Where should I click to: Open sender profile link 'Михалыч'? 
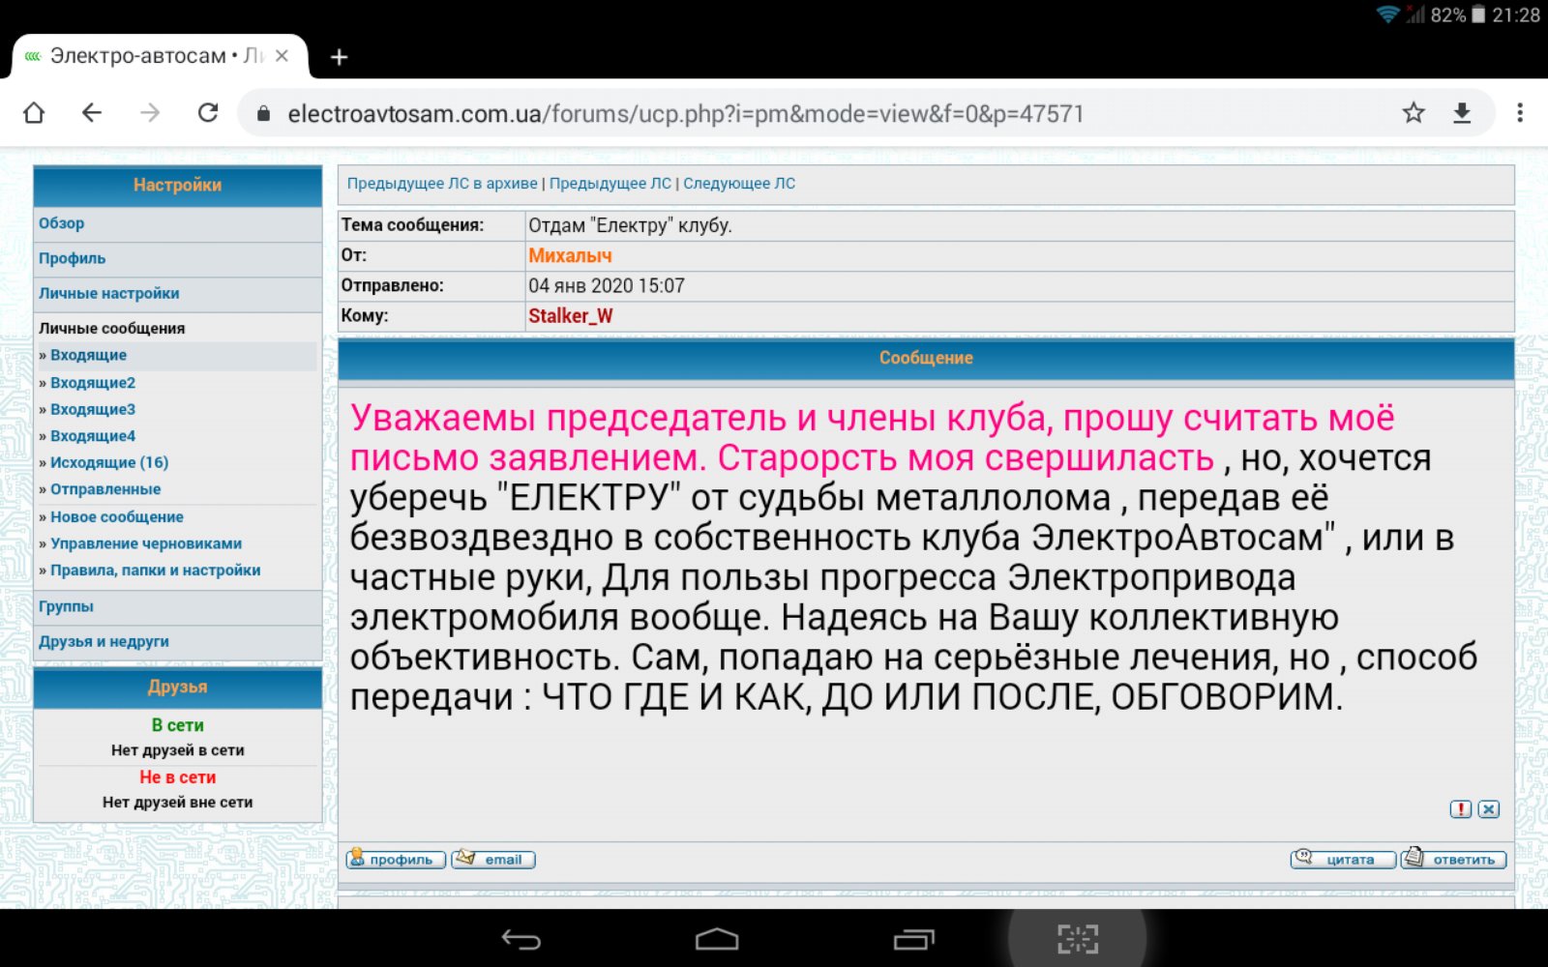pos(570,255)
